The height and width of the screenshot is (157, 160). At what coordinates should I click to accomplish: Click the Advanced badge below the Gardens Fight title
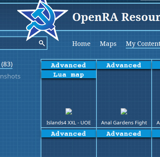pyautogui.click(x=124, y=134)
